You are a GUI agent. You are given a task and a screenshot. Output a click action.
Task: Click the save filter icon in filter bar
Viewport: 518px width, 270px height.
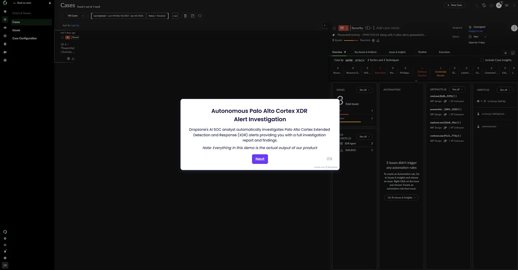[193, 16]
